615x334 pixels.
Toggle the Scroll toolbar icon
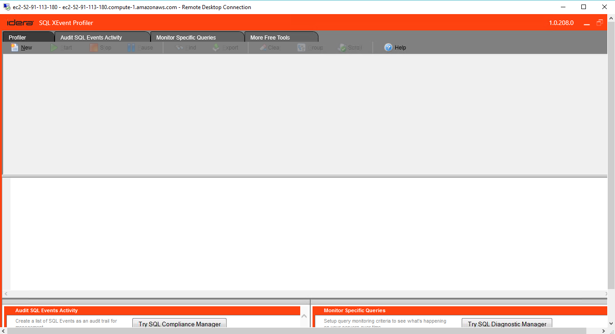pyautogui.click(x=342, y=48)
